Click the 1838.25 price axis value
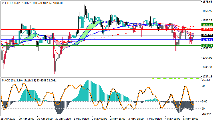The height and width of the screenshot is (122, 214). pos(207,20)
